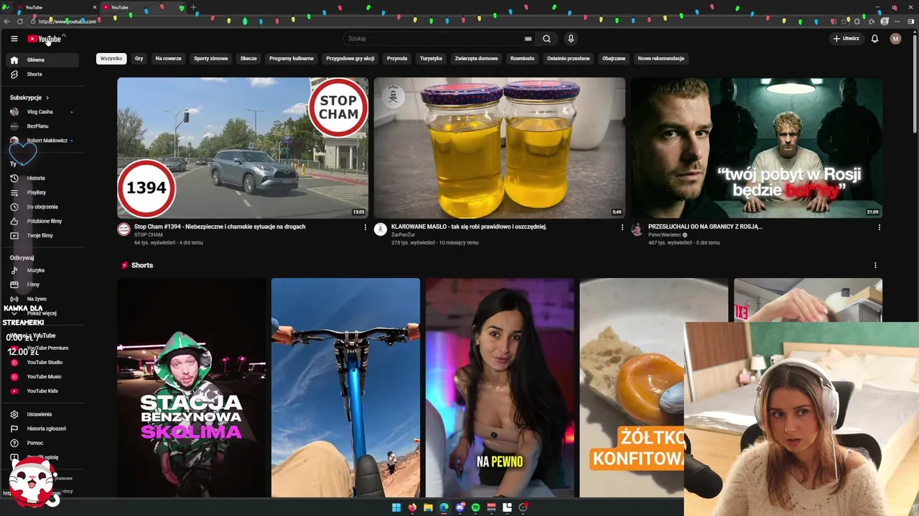
Task: Open options menu for Przesłuchali go video
Action: [879, 227]
